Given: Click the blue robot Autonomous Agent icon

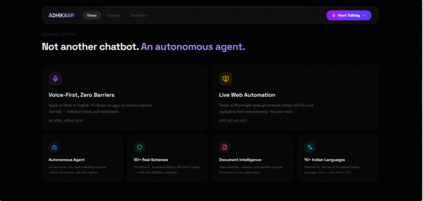Looking at the screenshot, I should pyautogui.click(x=54, y=147).
